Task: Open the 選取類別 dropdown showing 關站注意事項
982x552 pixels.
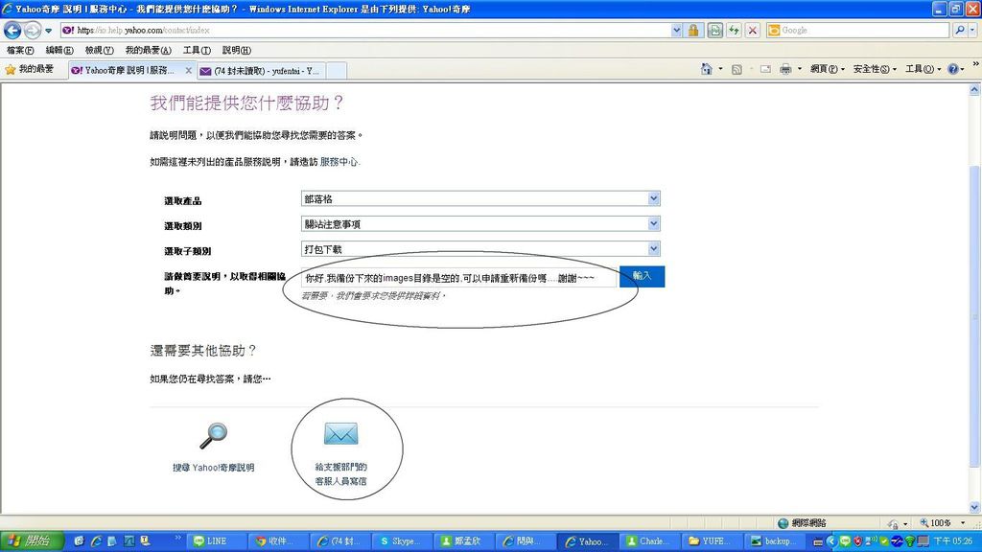Action: pos(480,224)
